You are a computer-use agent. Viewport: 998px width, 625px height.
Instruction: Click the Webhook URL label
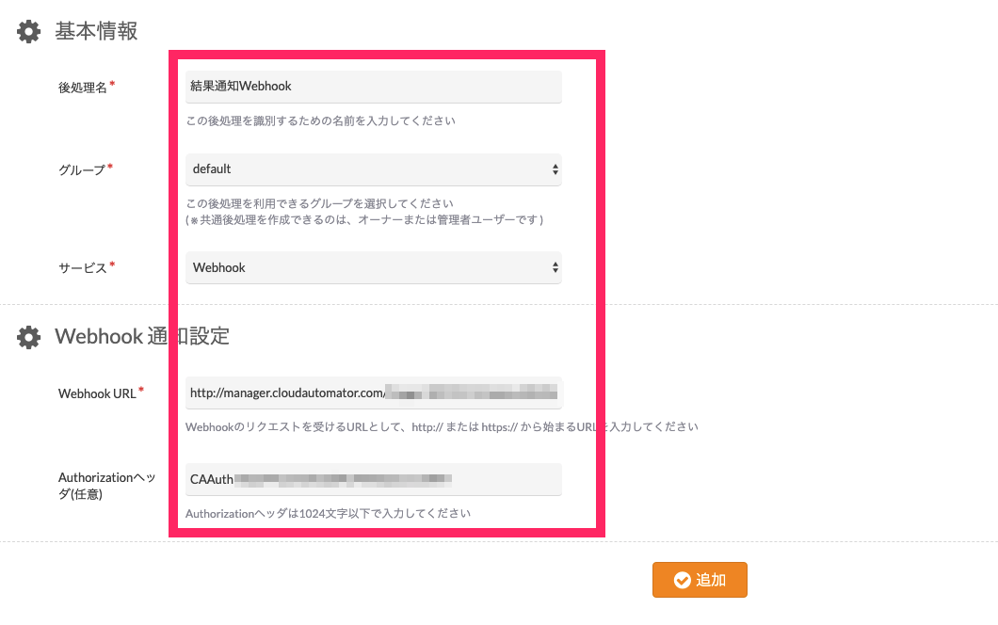97,393
